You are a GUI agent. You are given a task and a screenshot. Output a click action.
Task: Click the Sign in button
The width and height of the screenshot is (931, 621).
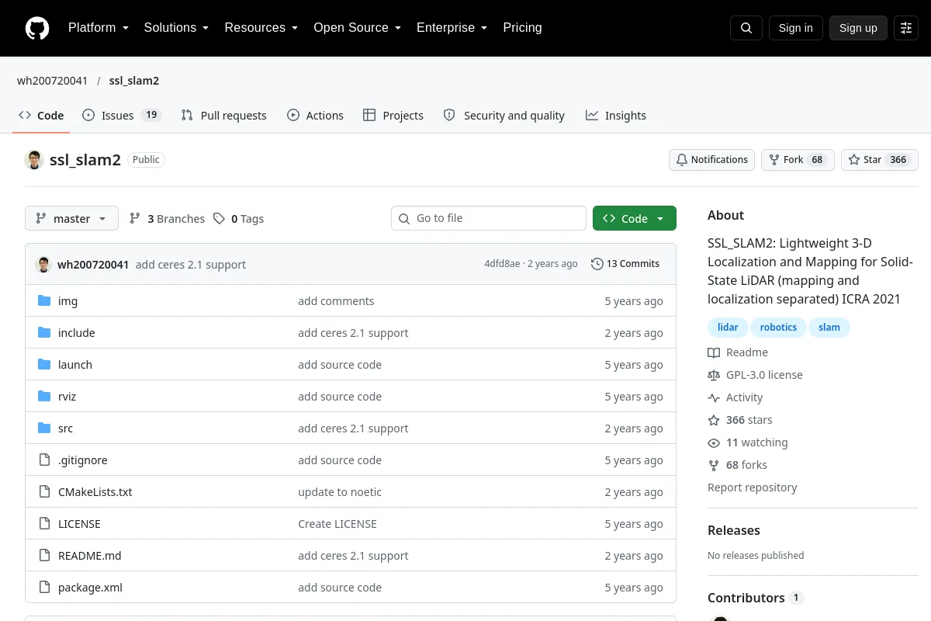point(796,28)
